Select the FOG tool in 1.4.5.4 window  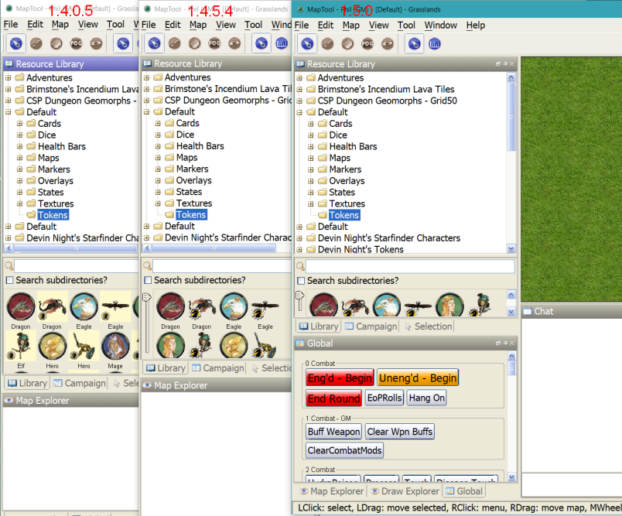(214, 43)
